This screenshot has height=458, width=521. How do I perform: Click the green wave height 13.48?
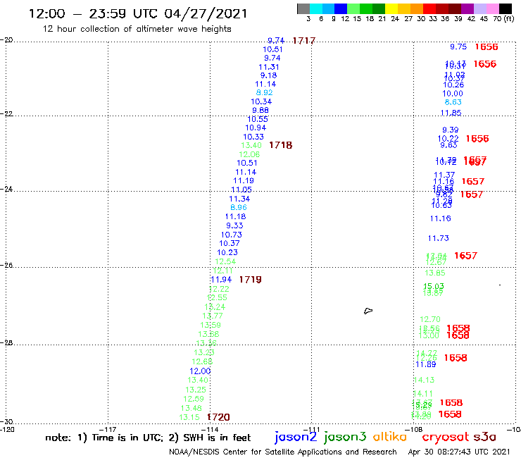(192, 408)
